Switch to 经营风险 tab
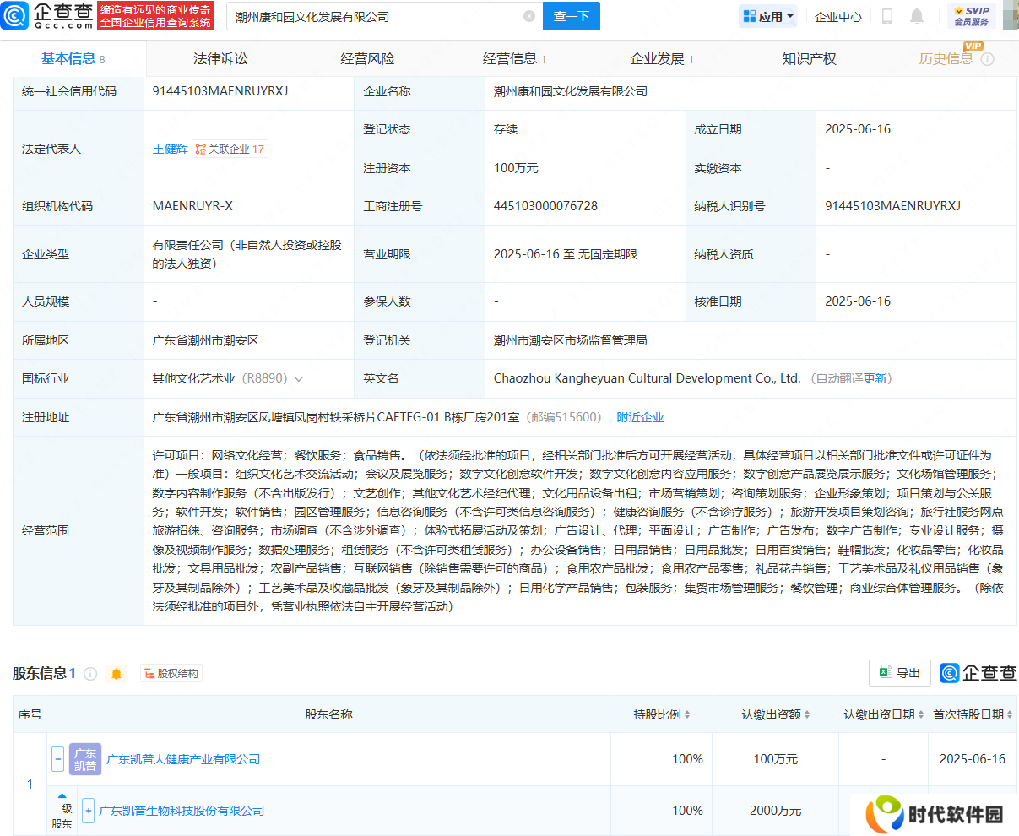The width and height of the screenshot is (1019, 836). [367, 58]
